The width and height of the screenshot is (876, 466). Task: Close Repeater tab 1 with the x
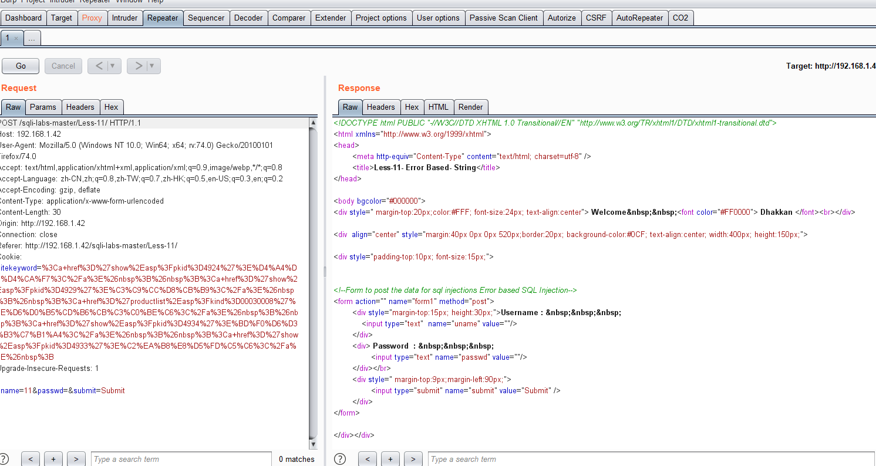pos(16,38)
